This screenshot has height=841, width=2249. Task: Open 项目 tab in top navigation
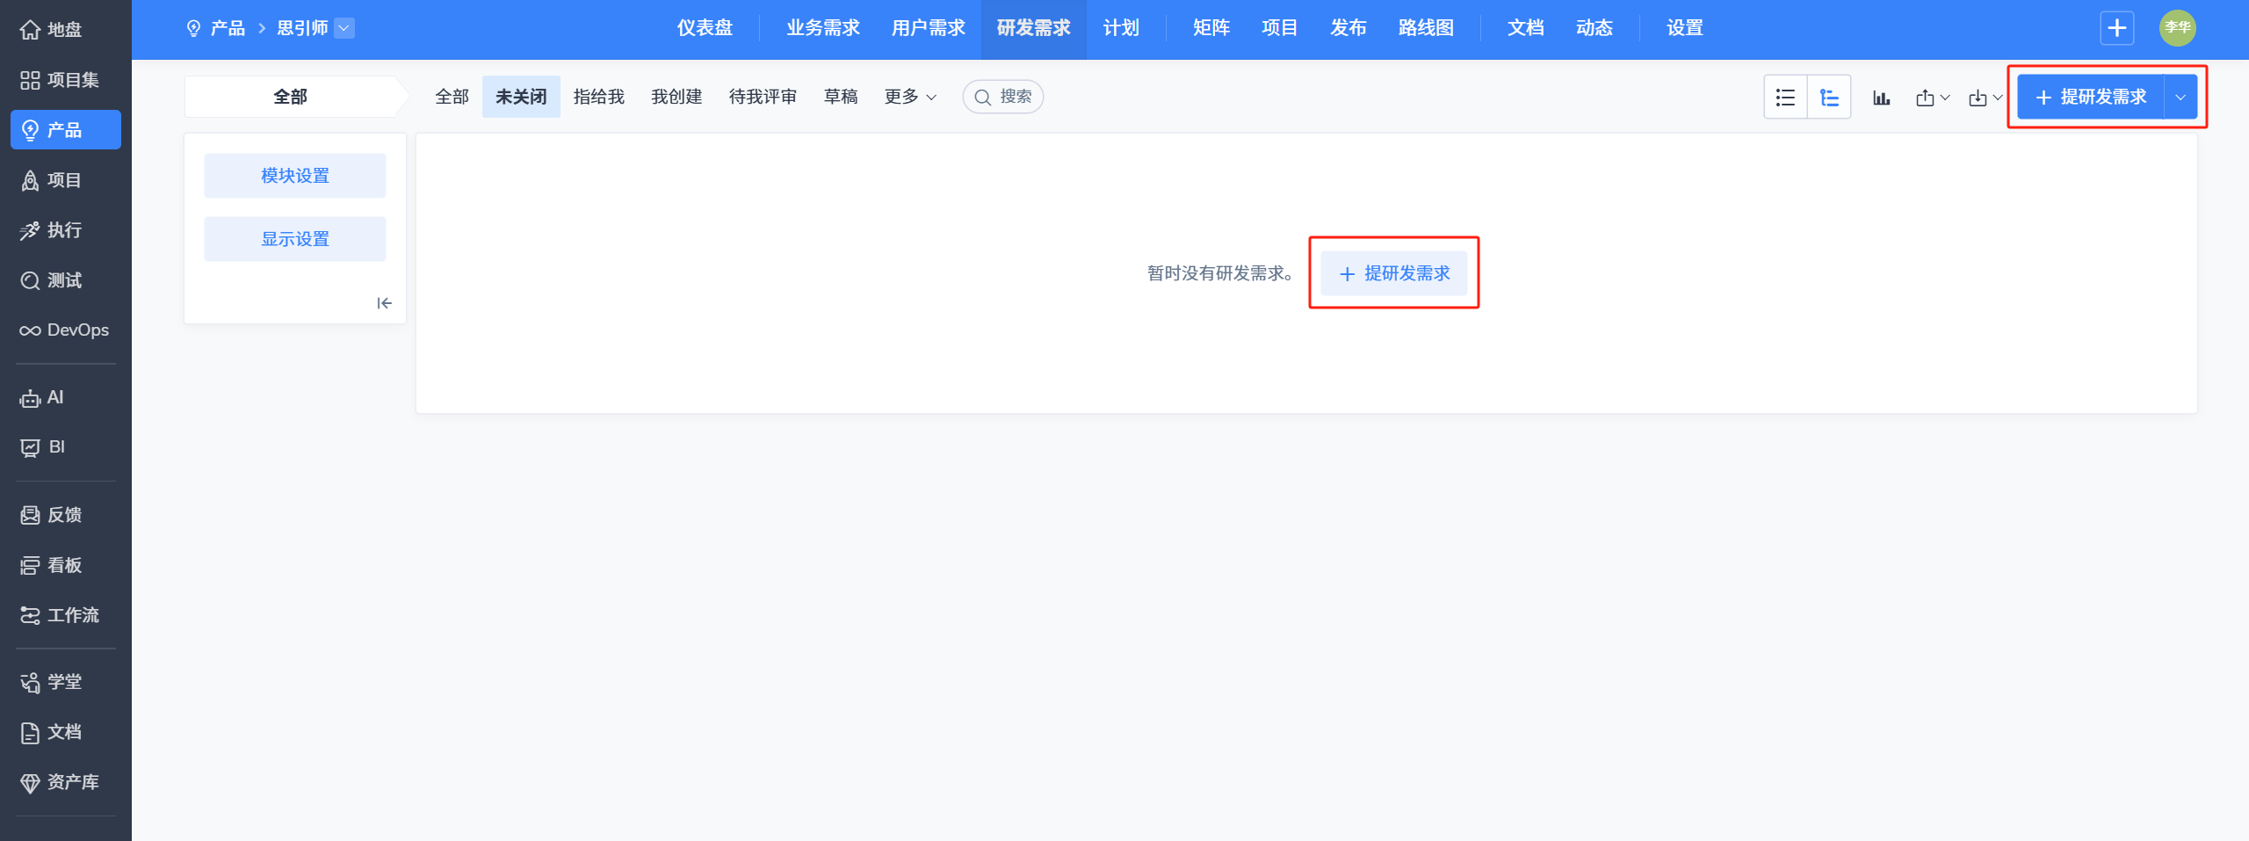(1280, 28)
